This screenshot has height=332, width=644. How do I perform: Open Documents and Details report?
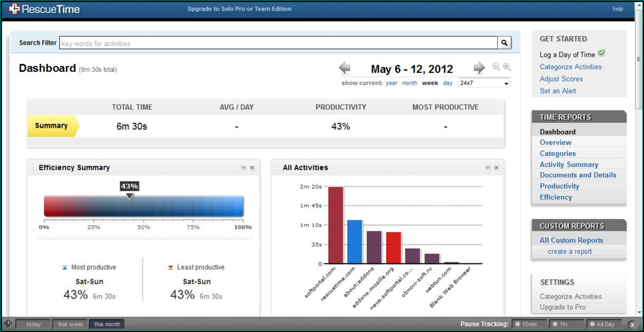point(578,175)
